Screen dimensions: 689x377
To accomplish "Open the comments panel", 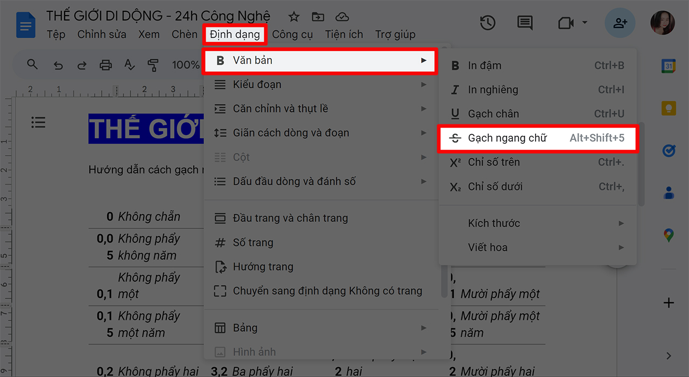I will pyautogui.click(x=524, y=23).
